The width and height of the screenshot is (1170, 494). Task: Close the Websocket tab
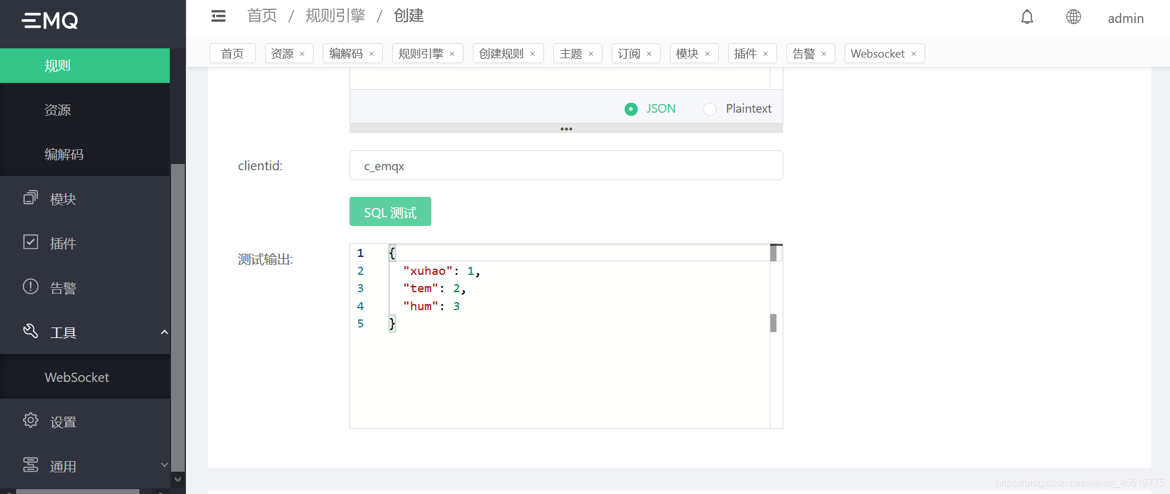click(x=914, y=54)
